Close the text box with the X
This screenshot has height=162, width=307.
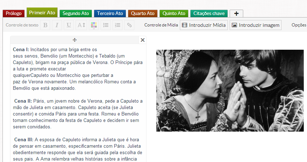pos(143,40)
